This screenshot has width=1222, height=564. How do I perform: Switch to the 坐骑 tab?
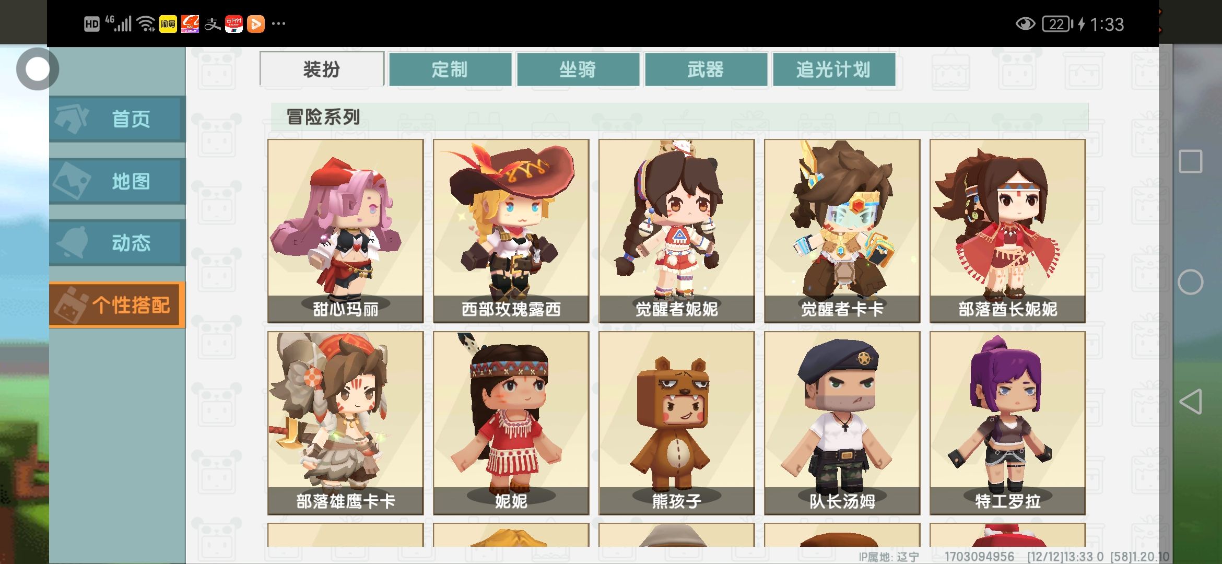click(x=578, y=69)
